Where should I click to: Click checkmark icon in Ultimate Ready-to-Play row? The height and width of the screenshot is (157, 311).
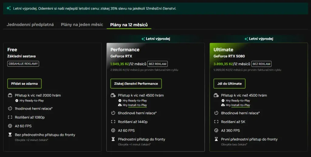(x=223, y=101)
